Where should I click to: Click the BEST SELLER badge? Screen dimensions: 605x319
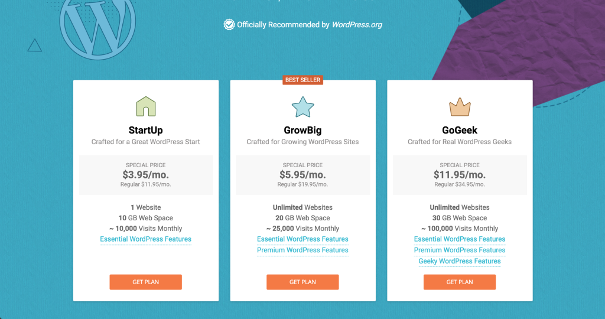point(302,80)
